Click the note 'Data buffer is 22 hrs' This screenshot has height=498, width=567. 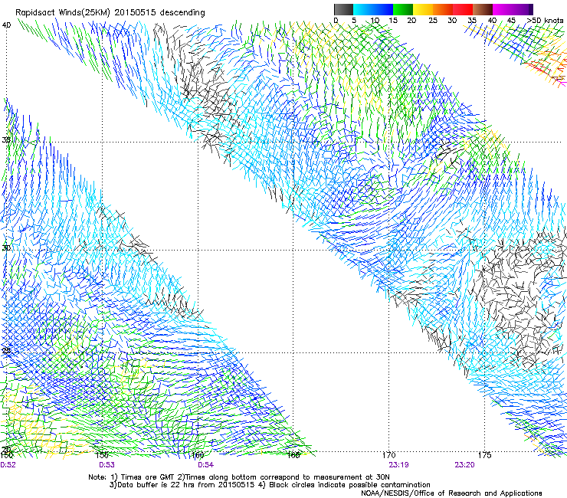[157, 485]
